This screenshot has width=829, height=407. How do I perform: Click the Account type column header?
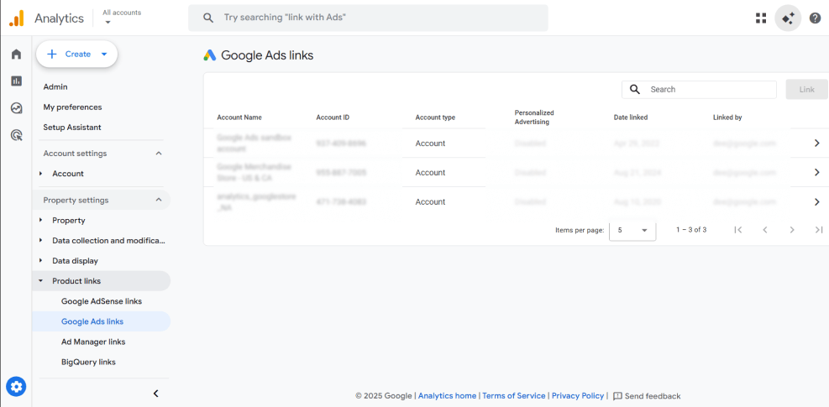pyautogui.click(x=435, y=117)
